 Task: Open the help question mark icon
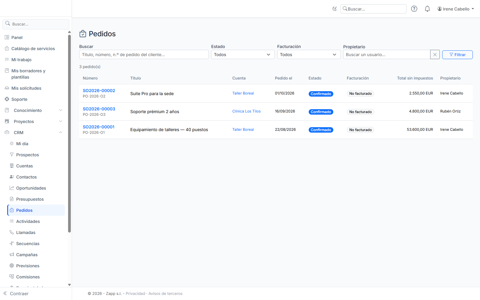tap(414, 9)
